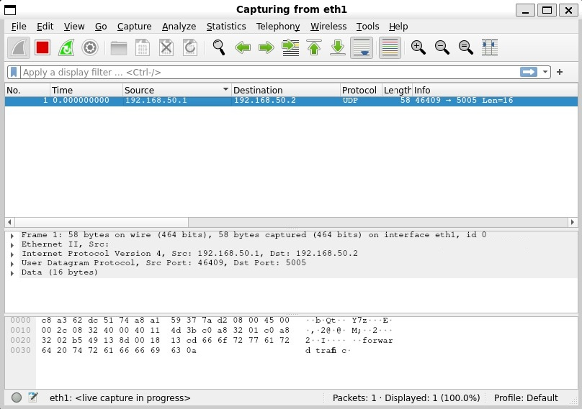Click the Profile: Default status entry
Image resolution: width=582 pixels, height=409 pixels.
pos(526,398)
